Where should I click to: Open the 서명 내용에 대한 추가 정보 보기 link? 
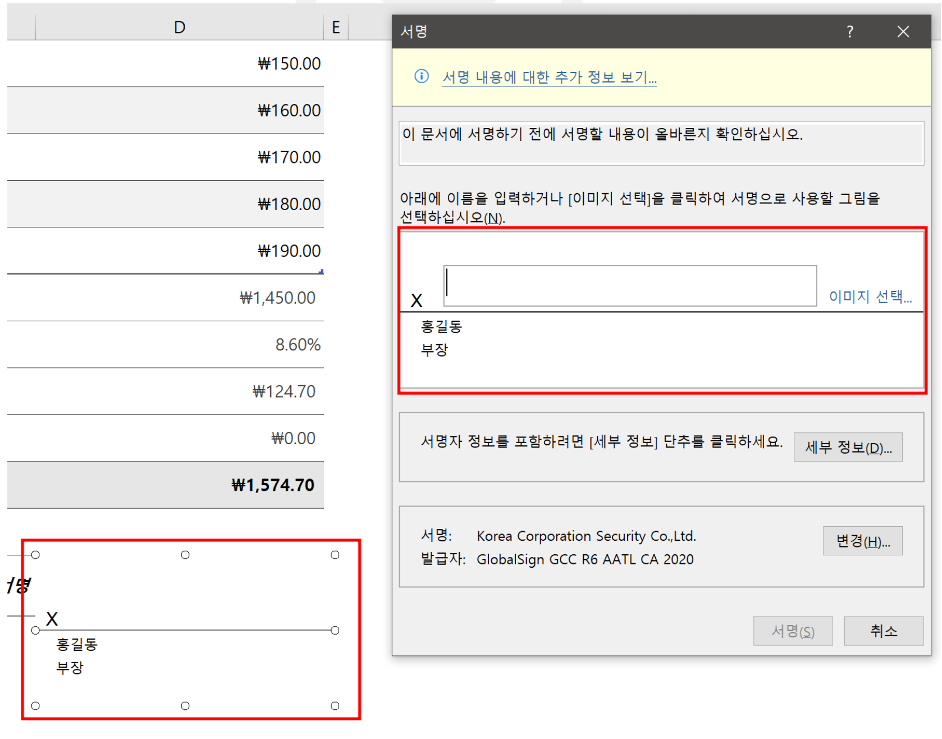(x=549, y=77)
